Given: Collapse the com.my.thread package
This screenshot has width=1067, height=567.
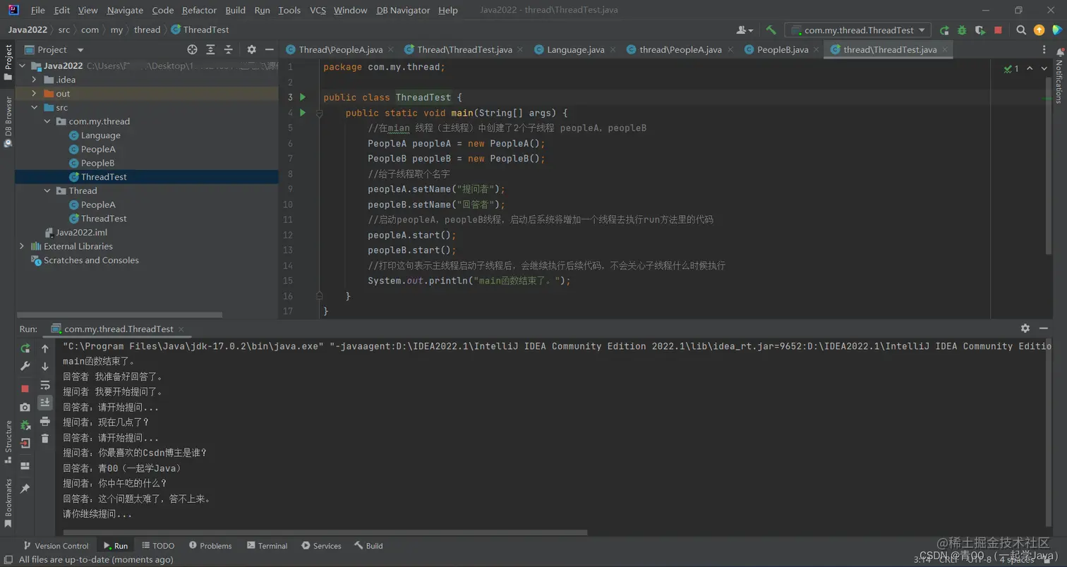Looking at the screenshot, I should pos(47,121).
